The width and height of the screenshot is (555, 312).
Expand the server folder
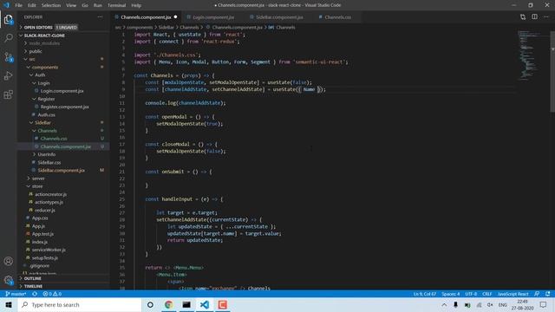(x=38, y=179)
